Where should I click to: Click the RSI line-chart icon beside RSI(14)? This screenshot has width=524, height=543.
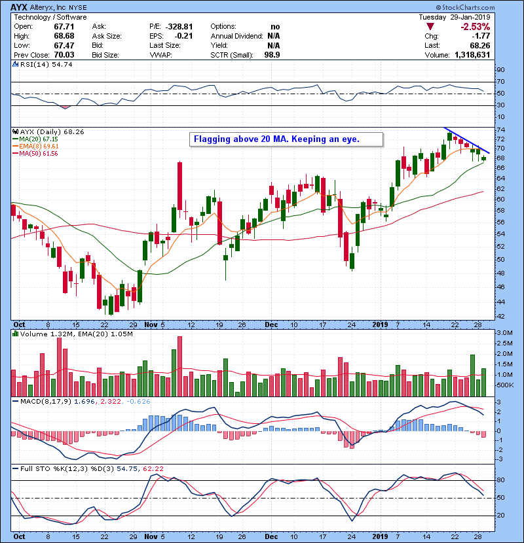pos(15,64)
